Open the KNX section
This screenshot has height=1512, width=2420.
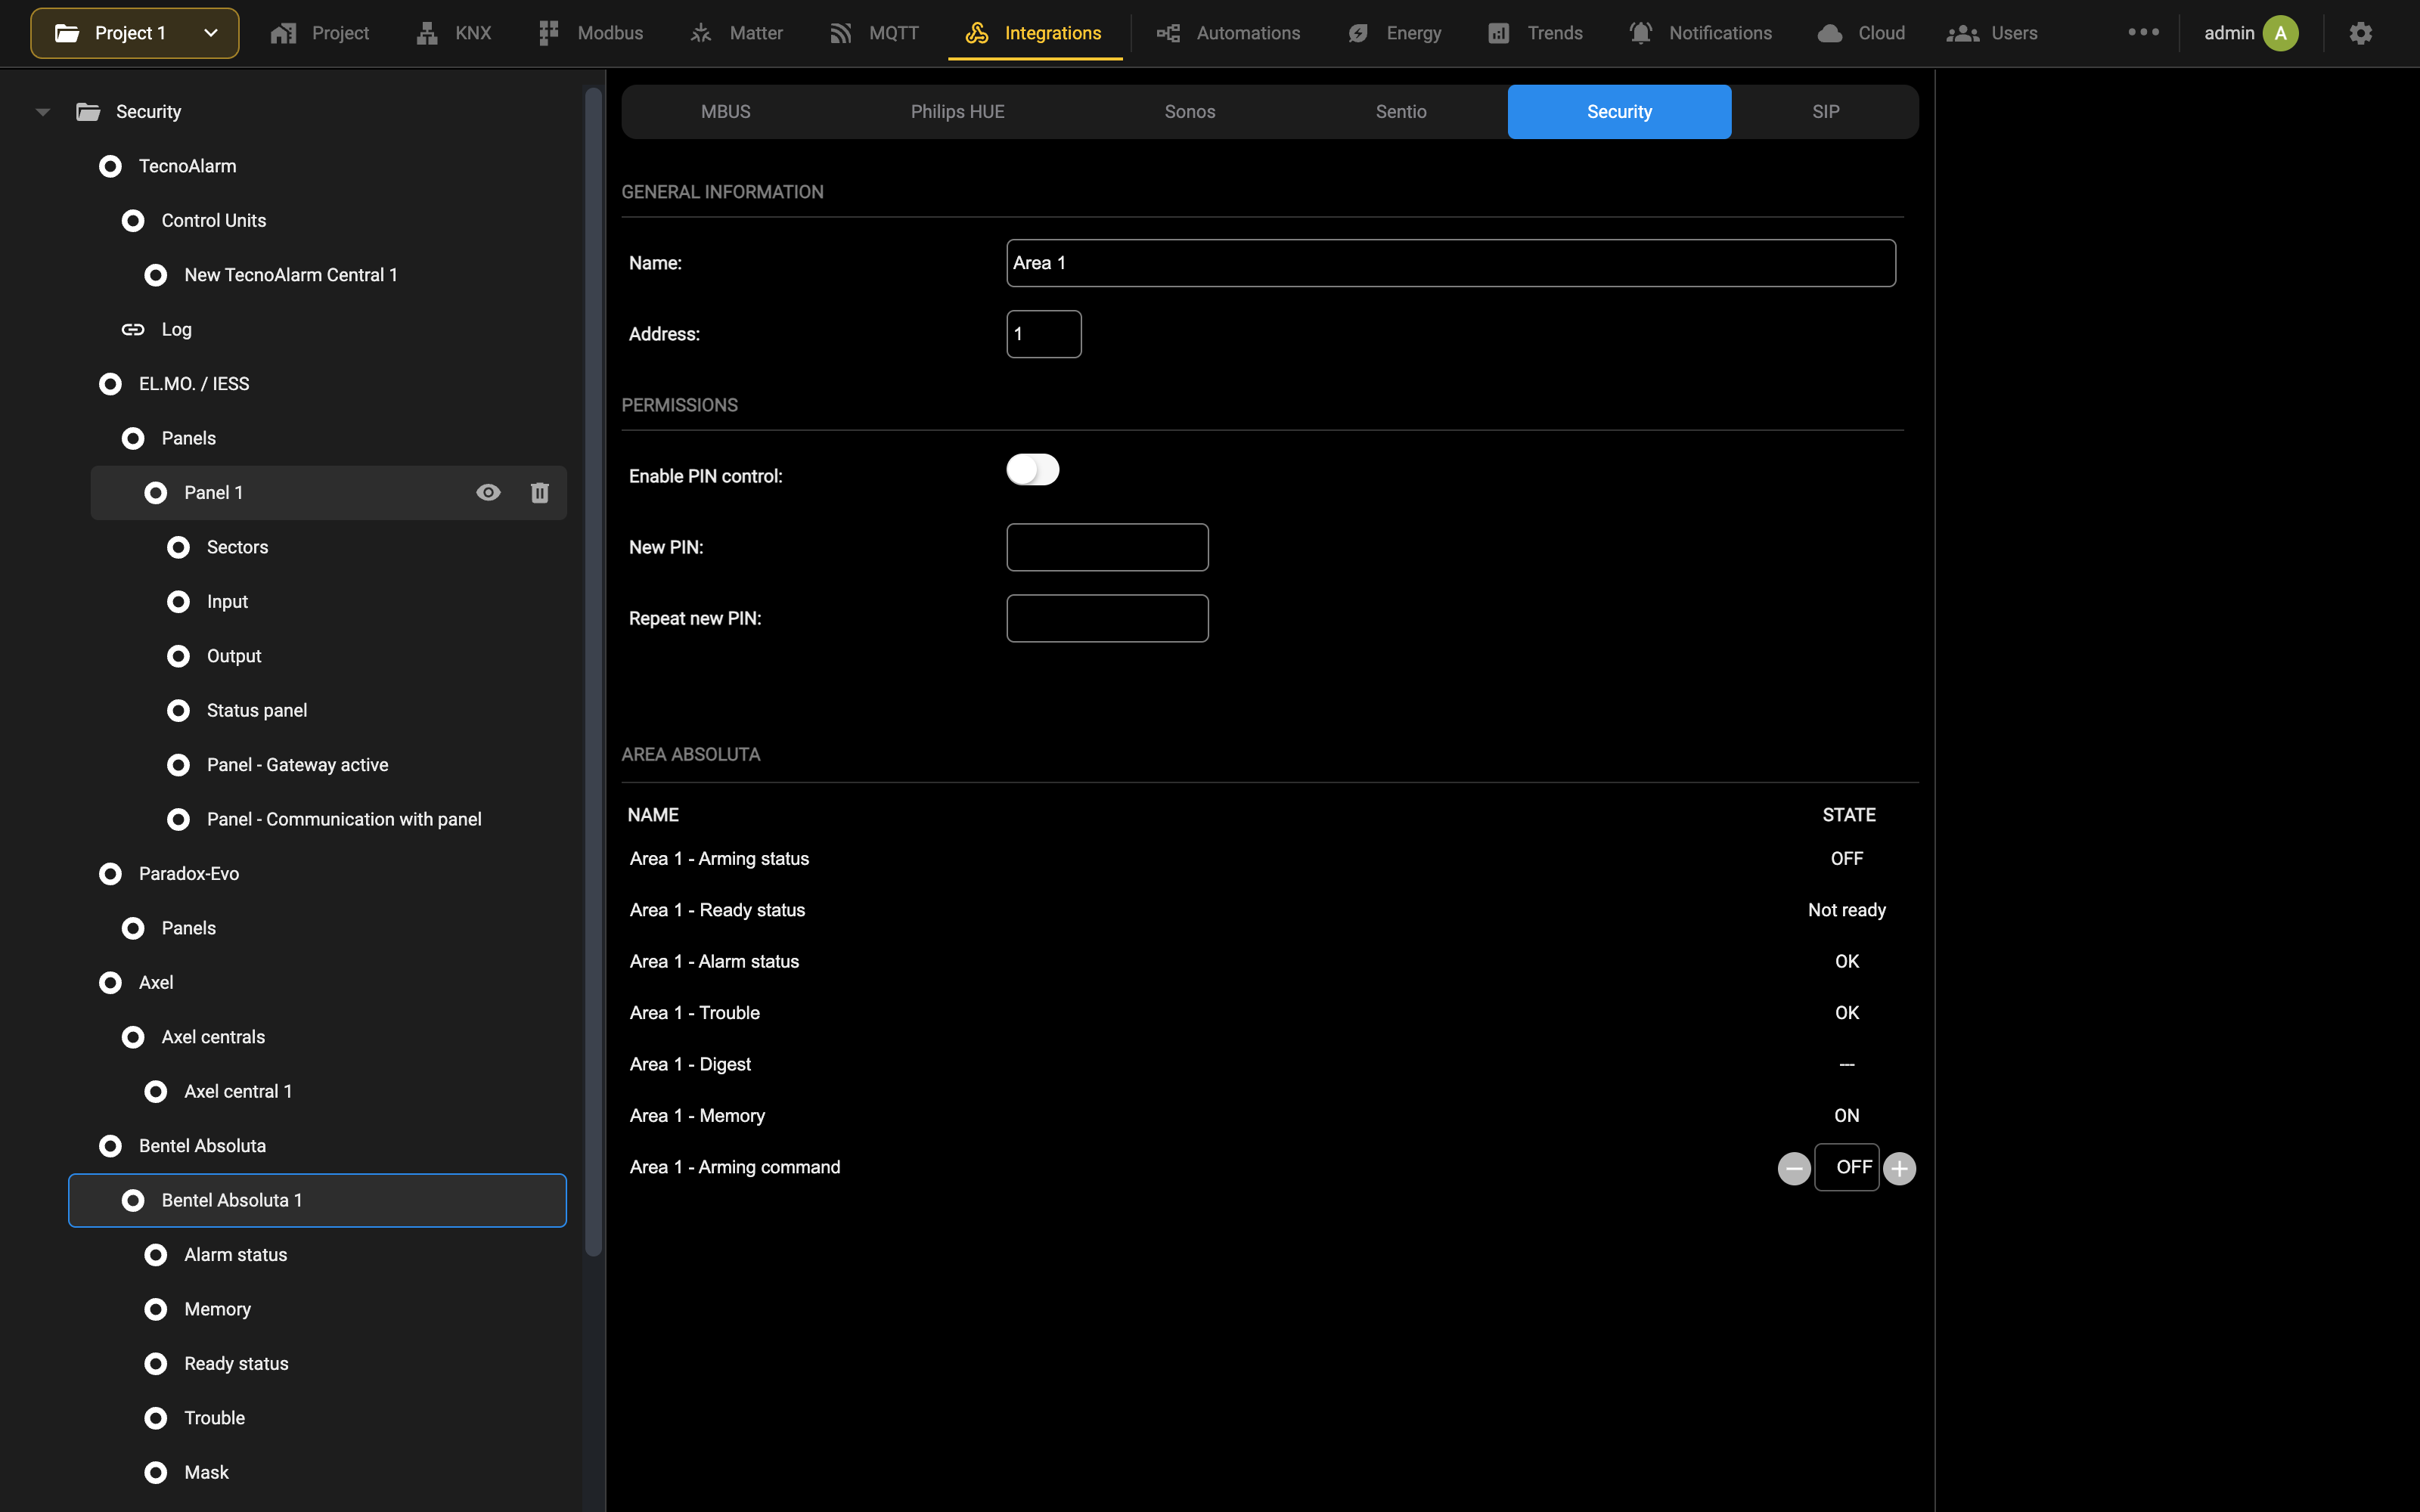(454, 33)
